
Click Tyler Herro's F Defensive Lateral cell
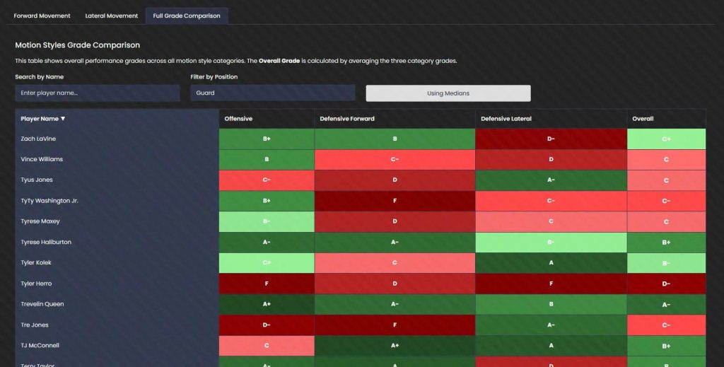[551, 284]
